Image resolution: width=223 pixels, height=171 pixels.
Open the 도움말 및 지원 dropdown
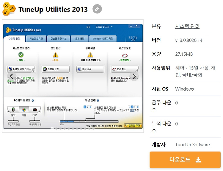pyautogui.click(x=104, y=27)
